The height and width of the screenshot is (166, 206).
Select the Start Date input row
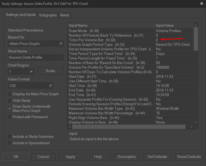pyautogui.click(x=131, y=76)
